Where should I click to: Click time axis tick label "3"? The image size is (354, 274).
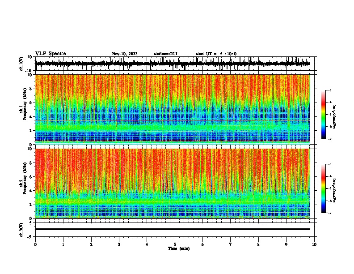tap(119, 244)
